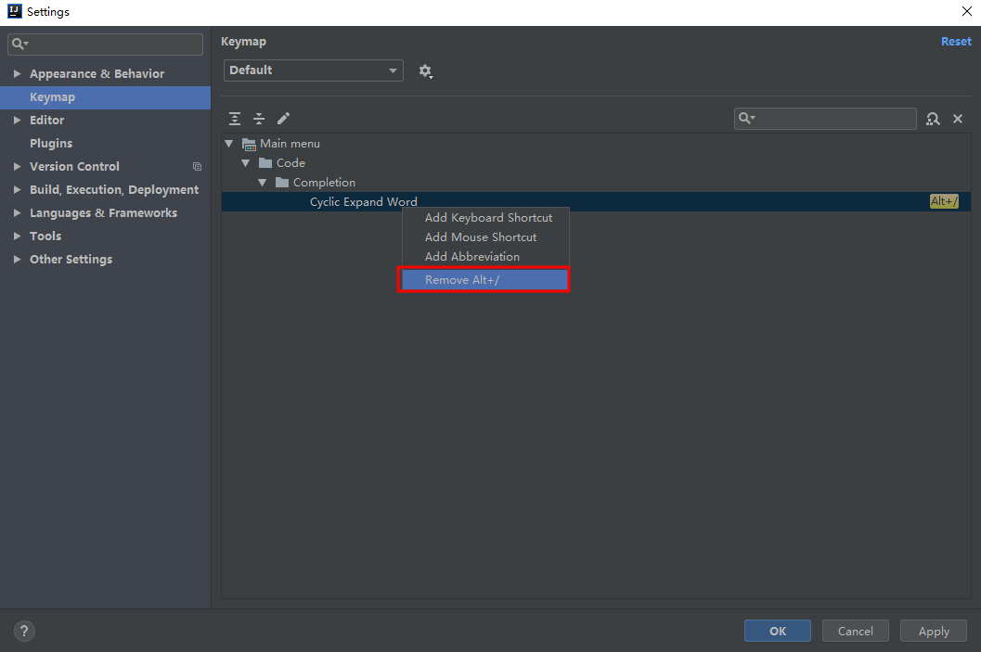The height and width of the screenshot is (652, 981).
Task: Click the Alt+/ shortcut badge
Action: coord(944,201)
